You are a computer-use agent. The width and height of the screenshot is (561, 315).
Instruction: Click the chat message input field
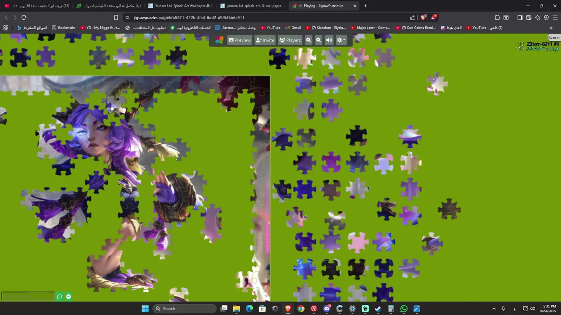(28, 296)
